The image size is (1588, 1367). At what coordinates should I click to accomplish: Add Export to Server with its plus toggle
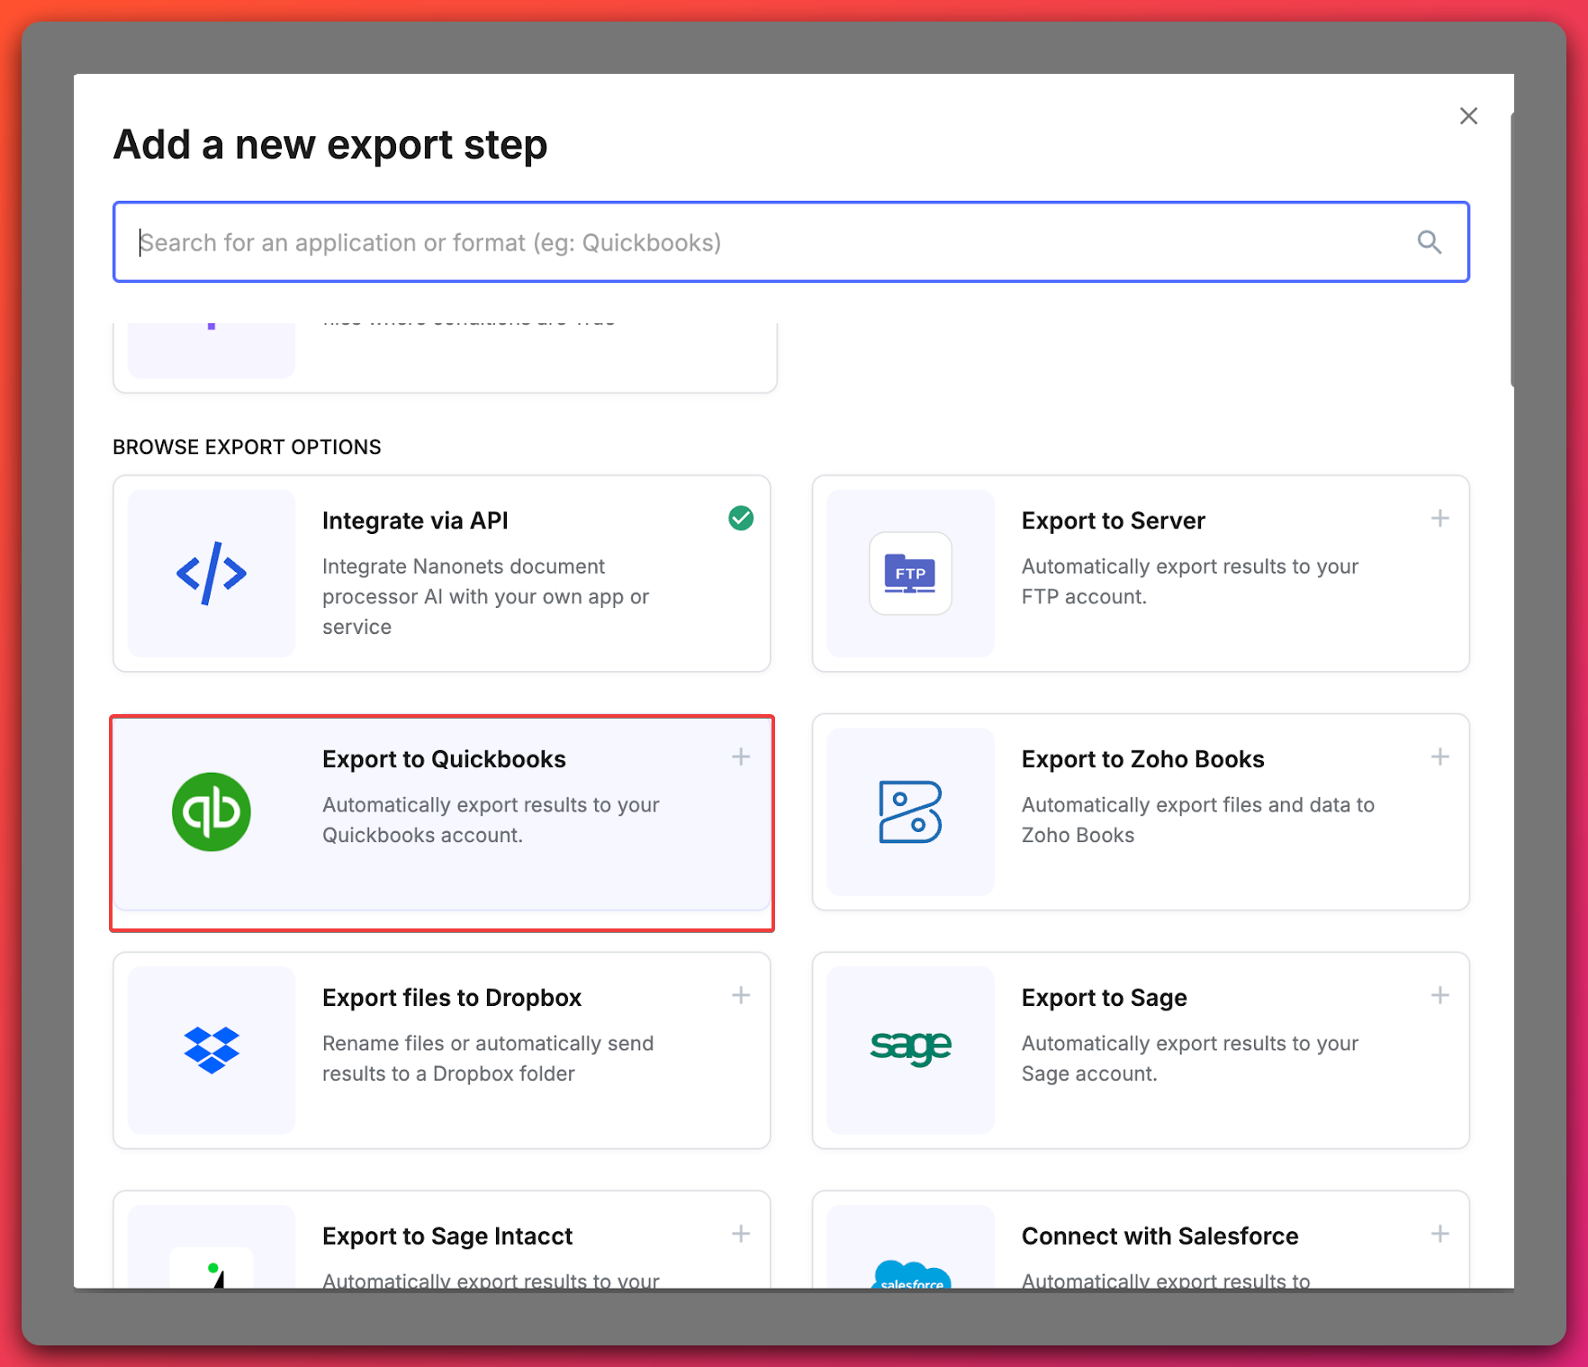click(1439, 518)
